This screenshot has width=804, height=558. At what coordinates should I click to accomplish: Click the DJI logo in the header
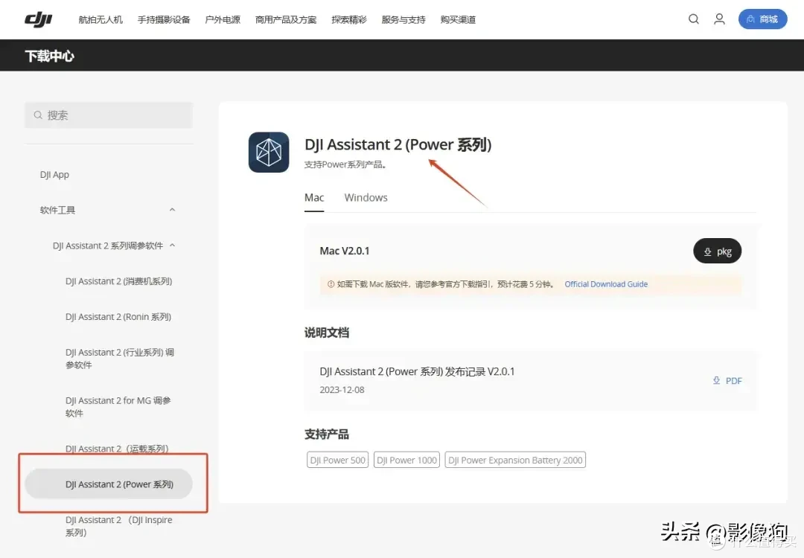click(39, 19)
